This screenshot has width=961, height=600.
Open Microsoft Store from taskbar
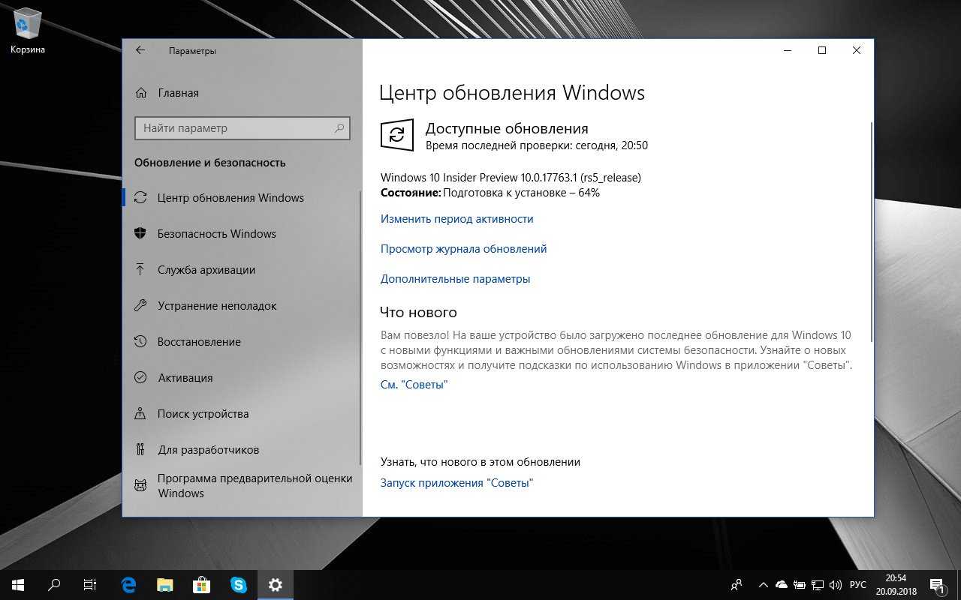[x=202, y=585]
